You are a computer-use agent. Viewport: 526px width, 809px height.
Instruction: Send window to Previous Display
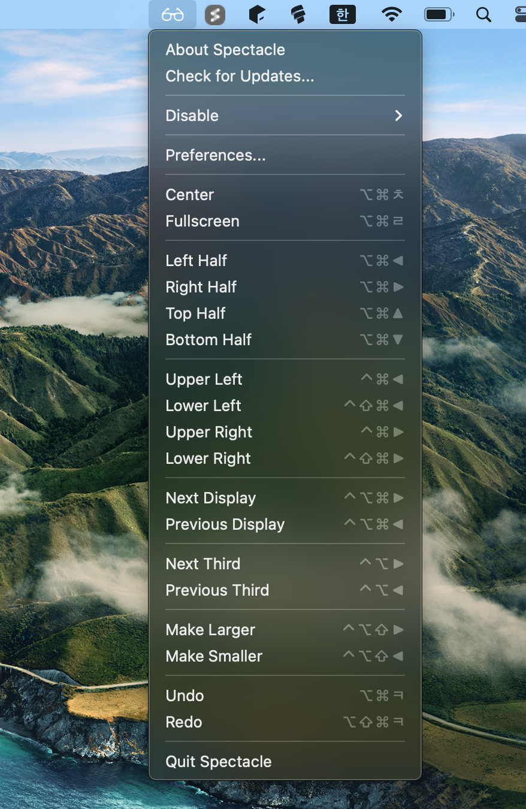coord(285,524)
